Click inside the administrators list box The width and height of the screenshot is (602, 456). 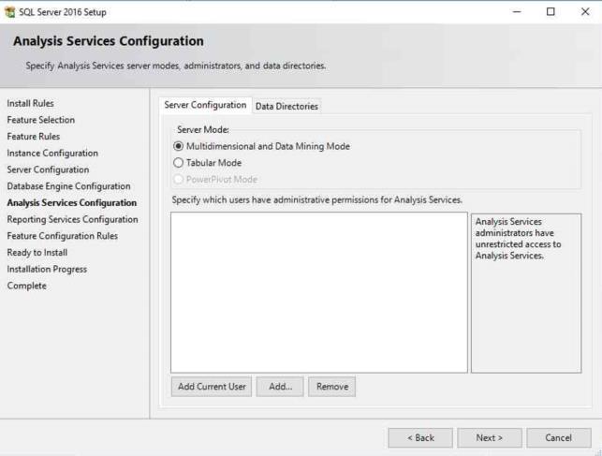pyautogui.click(x=319, y=292)
